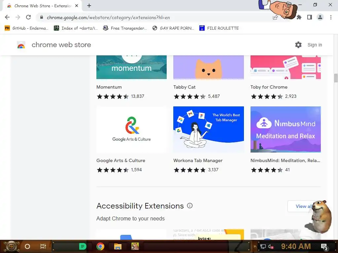Image resolution: width=338 pixels, height=253 pixels.
Task: Open the NimbusMind Meditation thumbnail
Action: (x=286, y=129)
